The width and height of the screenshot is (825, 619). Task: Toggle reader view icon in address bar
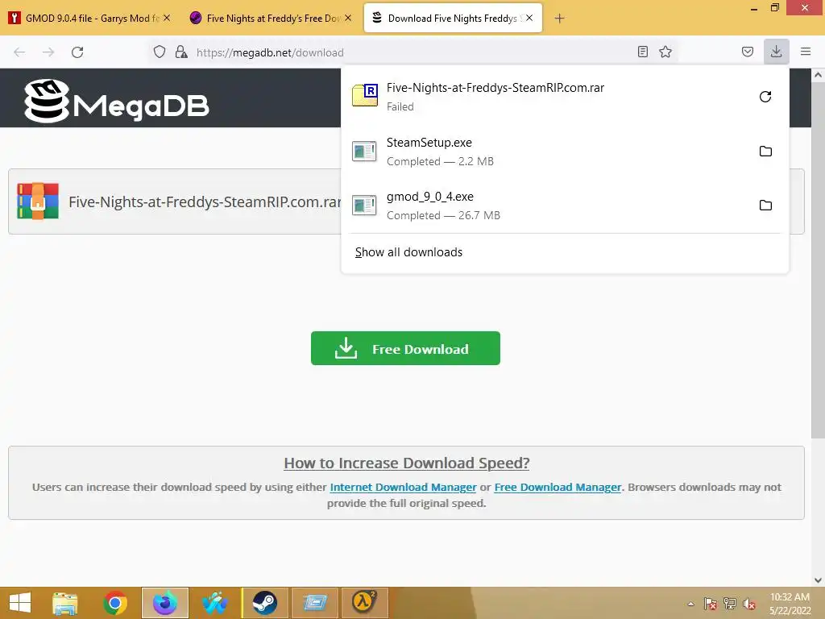(642, 52)
